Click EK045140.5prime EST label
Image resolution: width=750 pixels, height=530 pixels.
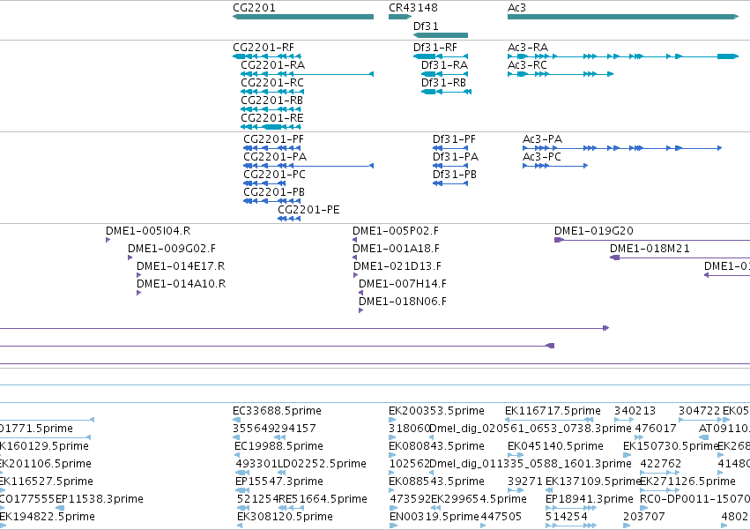[x=555, y=445]
